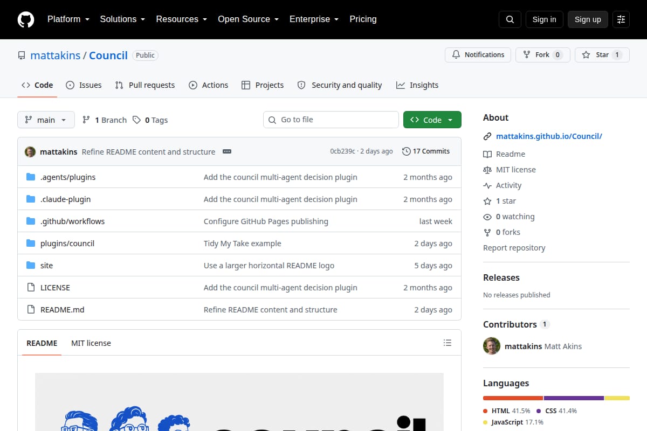647x431 pixels.
Task: Click the pulse icon beside Activity
Action: pyautogui.click(x=487, y=185)
